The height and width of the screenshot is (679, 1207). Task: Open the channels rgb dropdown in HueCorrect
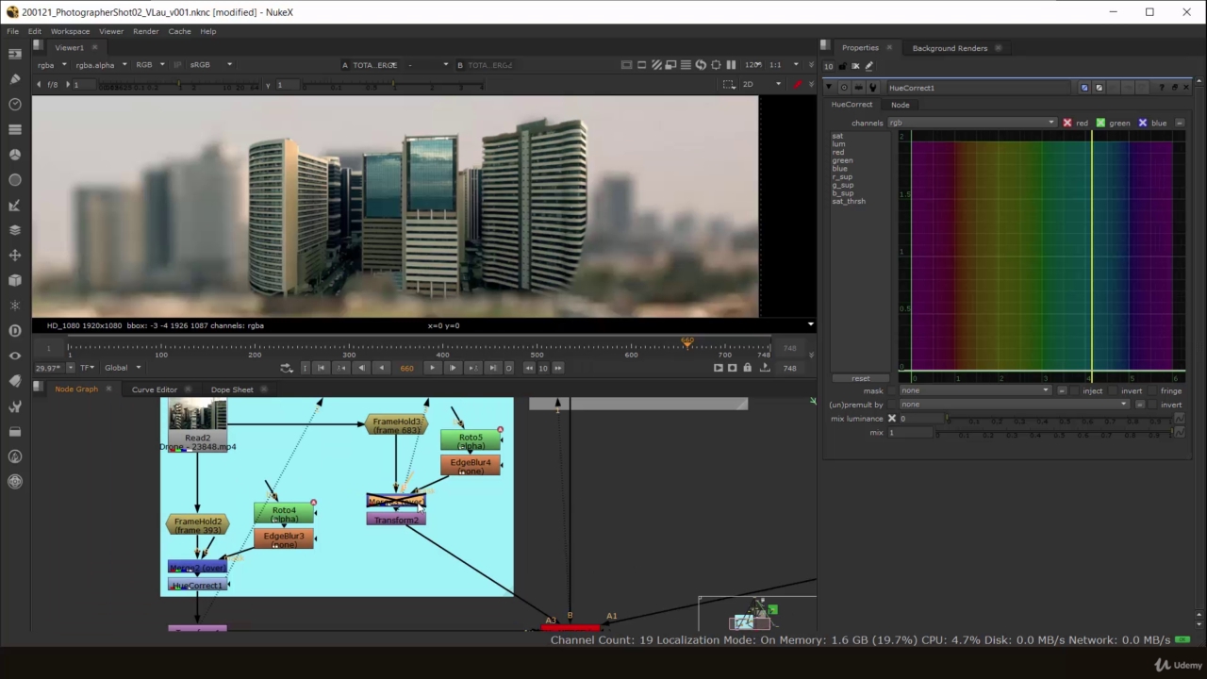coord(971,123)
